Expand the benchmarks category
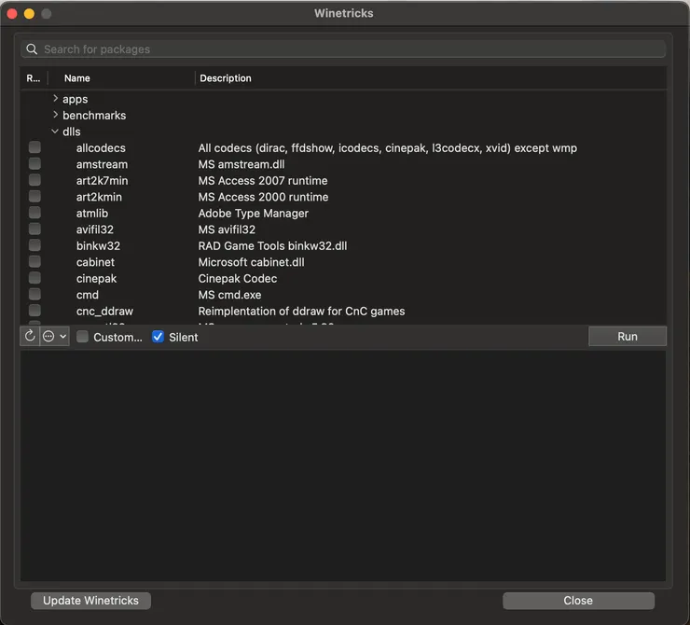Image resolution: width=690 pixels, height=625 pixels. [55, 115]
